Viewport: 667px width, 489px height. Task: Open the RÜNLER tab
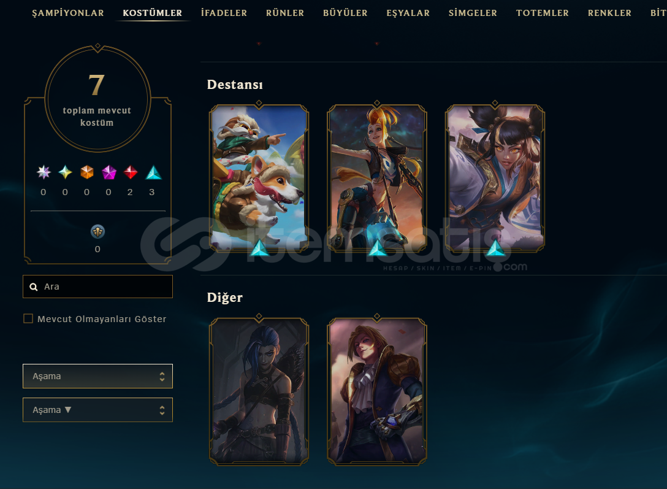[285, 13]
